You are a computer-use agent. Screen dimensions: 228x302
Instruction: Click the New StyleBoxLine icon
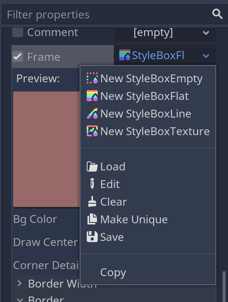(x=92, y=113)
